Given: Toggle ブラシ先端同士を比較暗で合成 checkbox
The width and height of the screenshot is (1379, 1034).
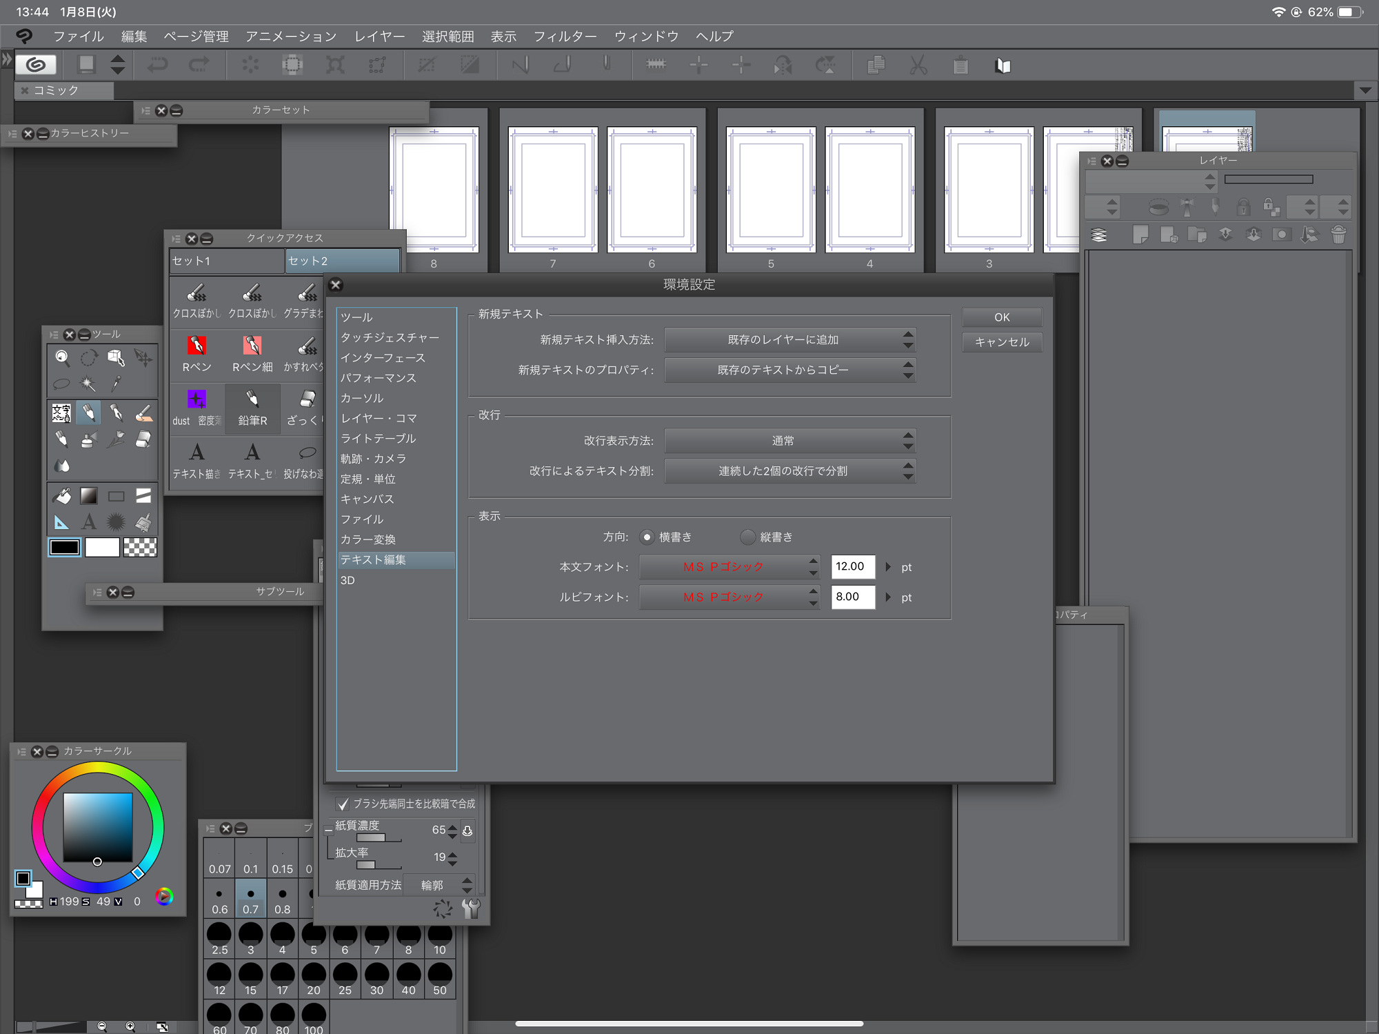Looking at the screenshot, I should click(343, 804).
